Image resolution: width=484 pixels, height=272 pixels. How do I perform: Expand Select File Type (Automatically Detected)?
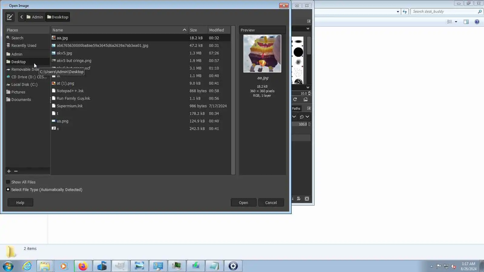pos(8,190)
